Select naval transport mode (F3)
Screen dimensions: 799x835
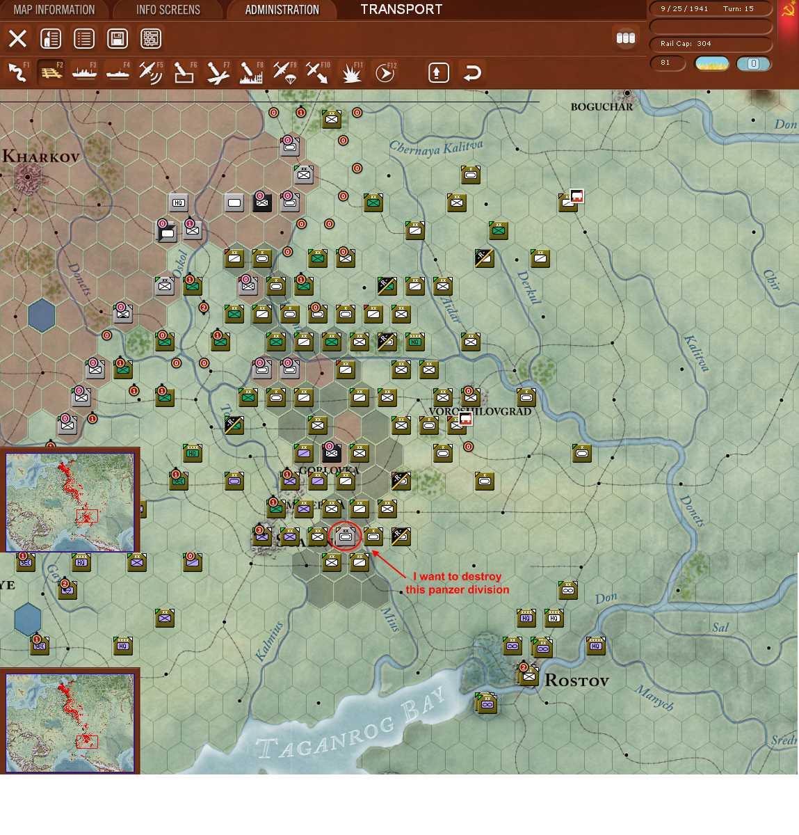click(x=84, y=72)
